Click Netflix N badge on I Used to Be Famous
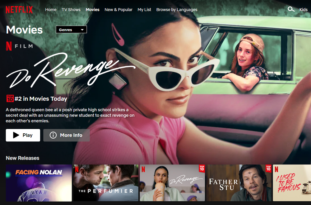Image resolution: width=311 pixels, height=205 pixels. click(x=276, y=169)
